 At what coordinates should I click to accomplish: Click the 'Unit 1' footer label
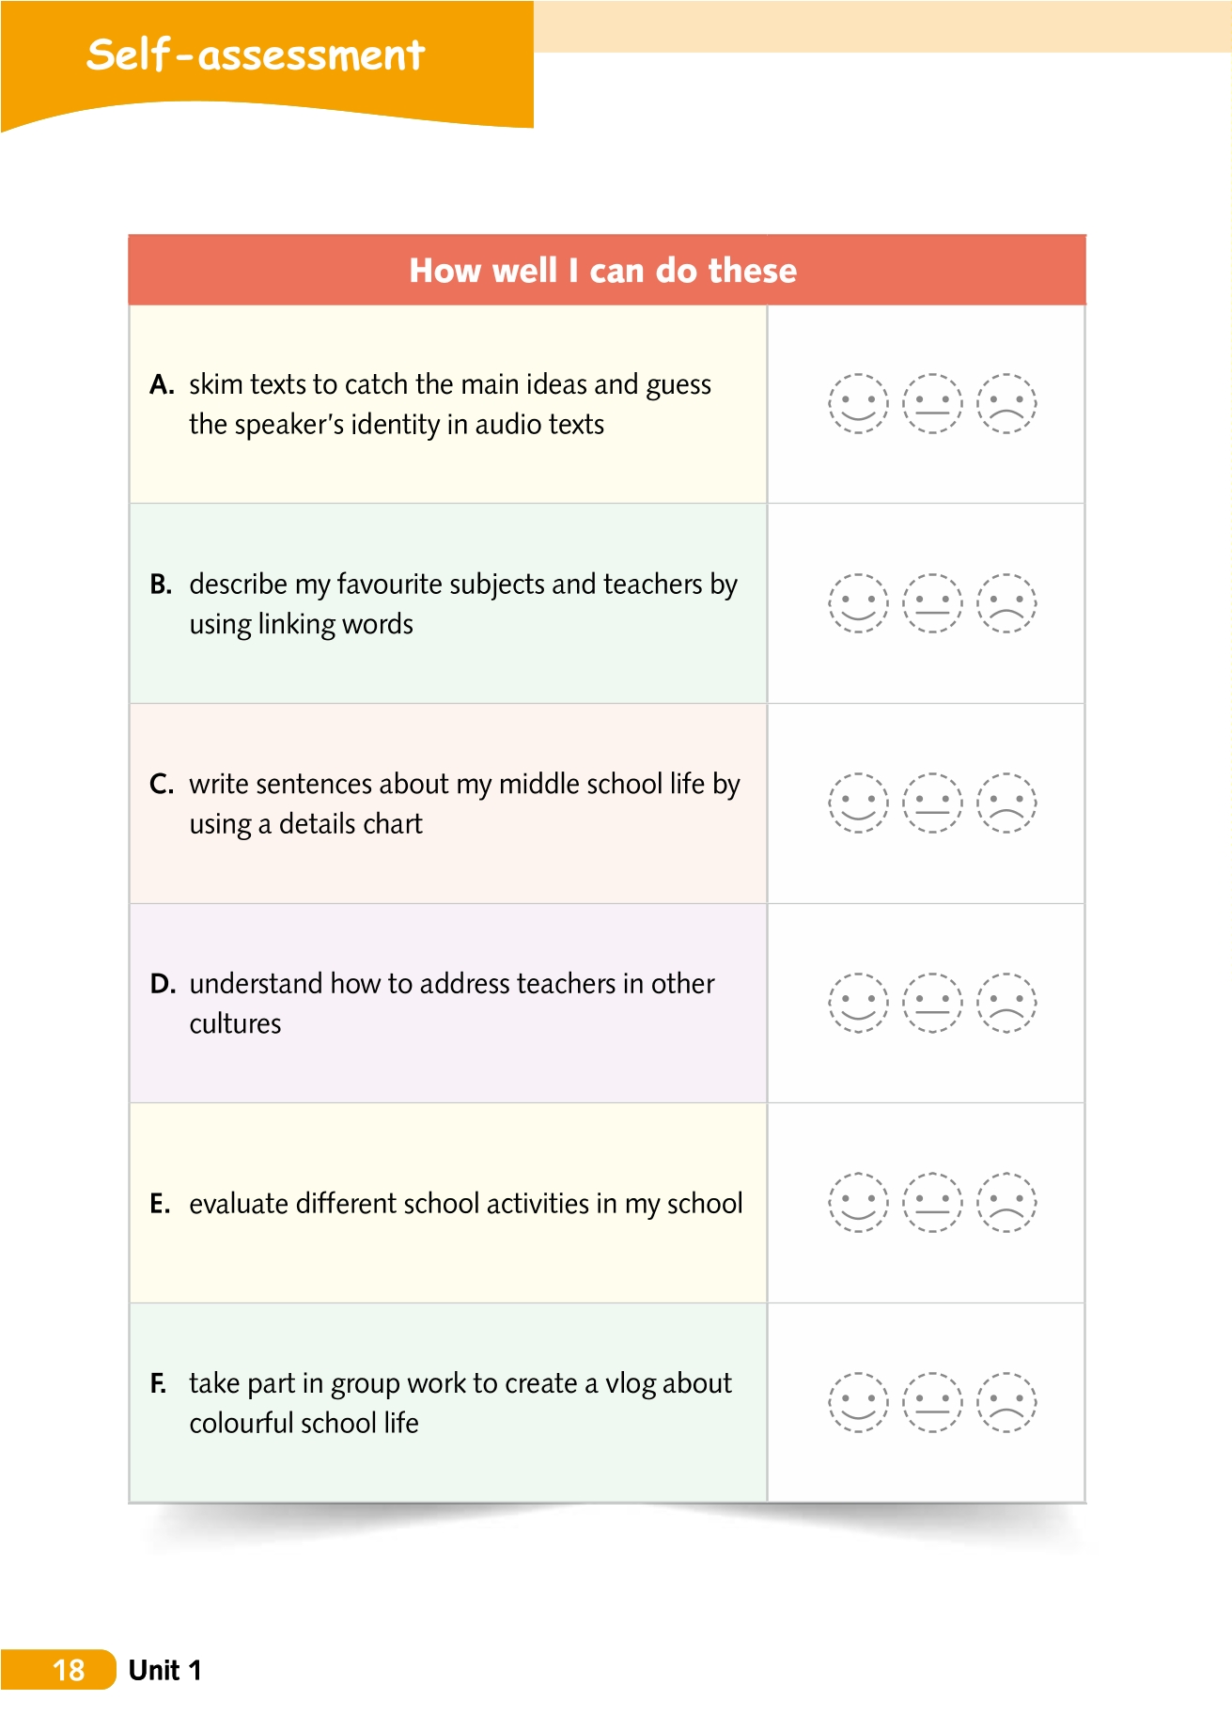click(165, 1670)
